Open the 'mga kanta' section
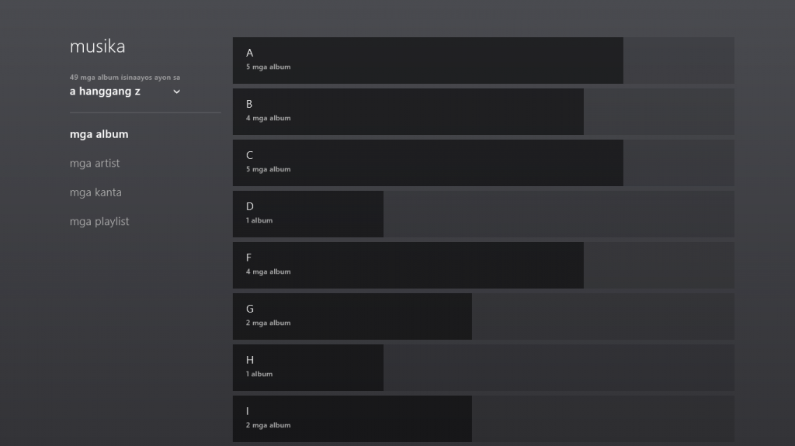 point(95,192)
